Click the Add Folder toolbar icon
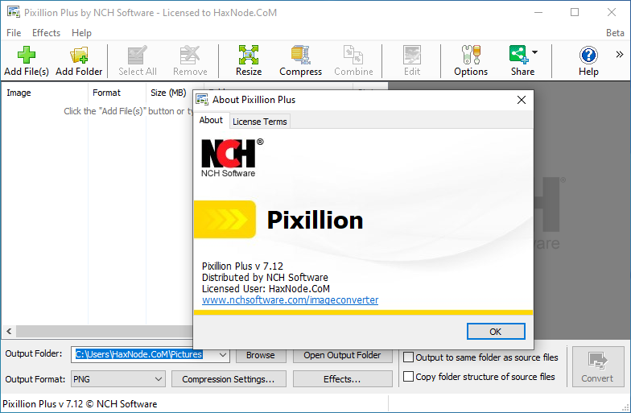The image size is (631, 413). [x=79, y=55]
